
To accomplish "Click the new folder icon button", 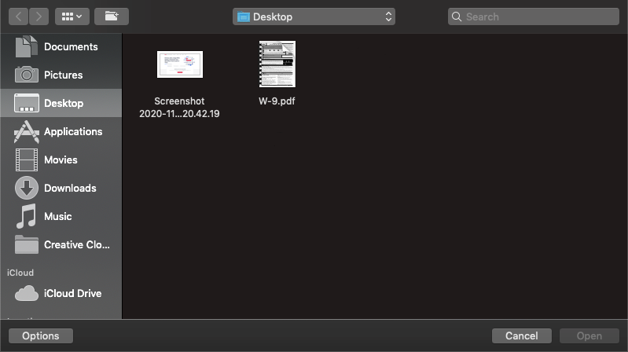I will click(111, 16).
